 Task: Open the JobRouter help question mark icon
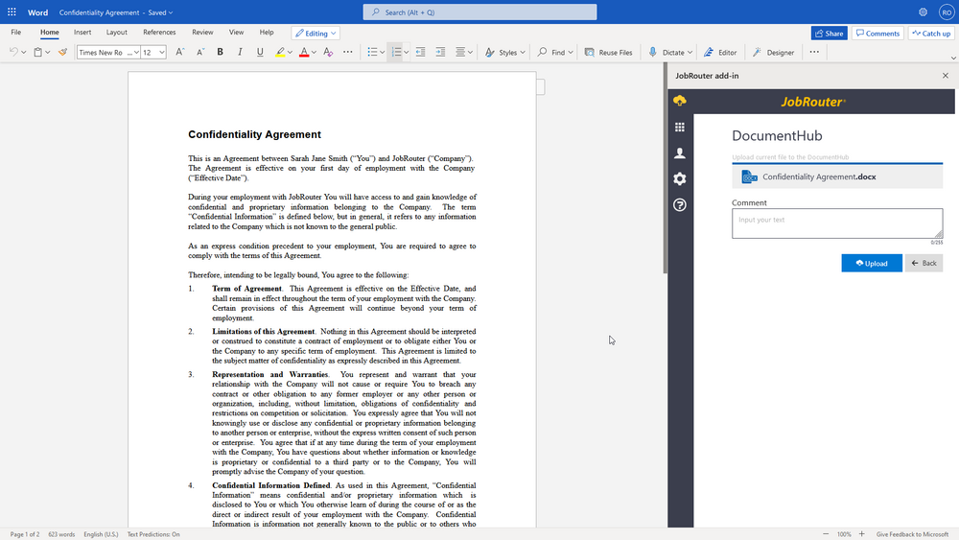[x=680, y=204]
